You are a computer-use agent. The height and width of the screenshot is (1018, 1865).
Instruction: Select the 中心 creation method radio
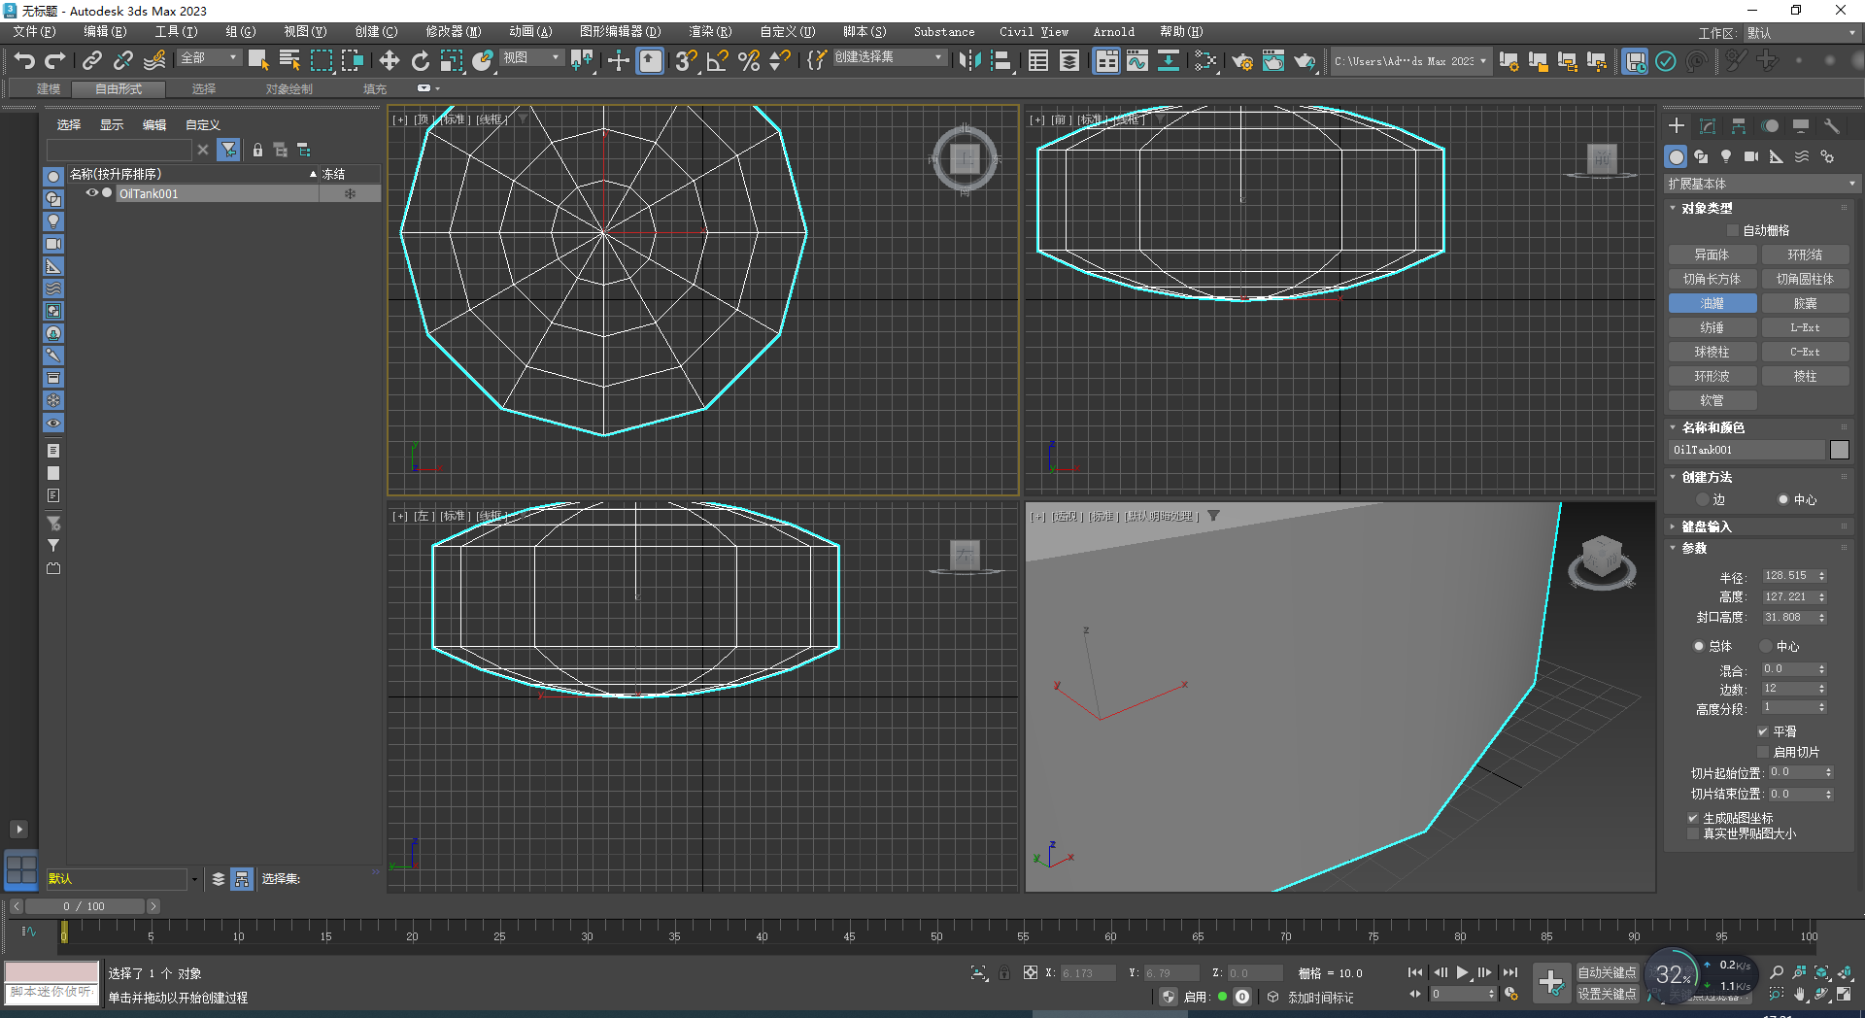click(1783, 499)
